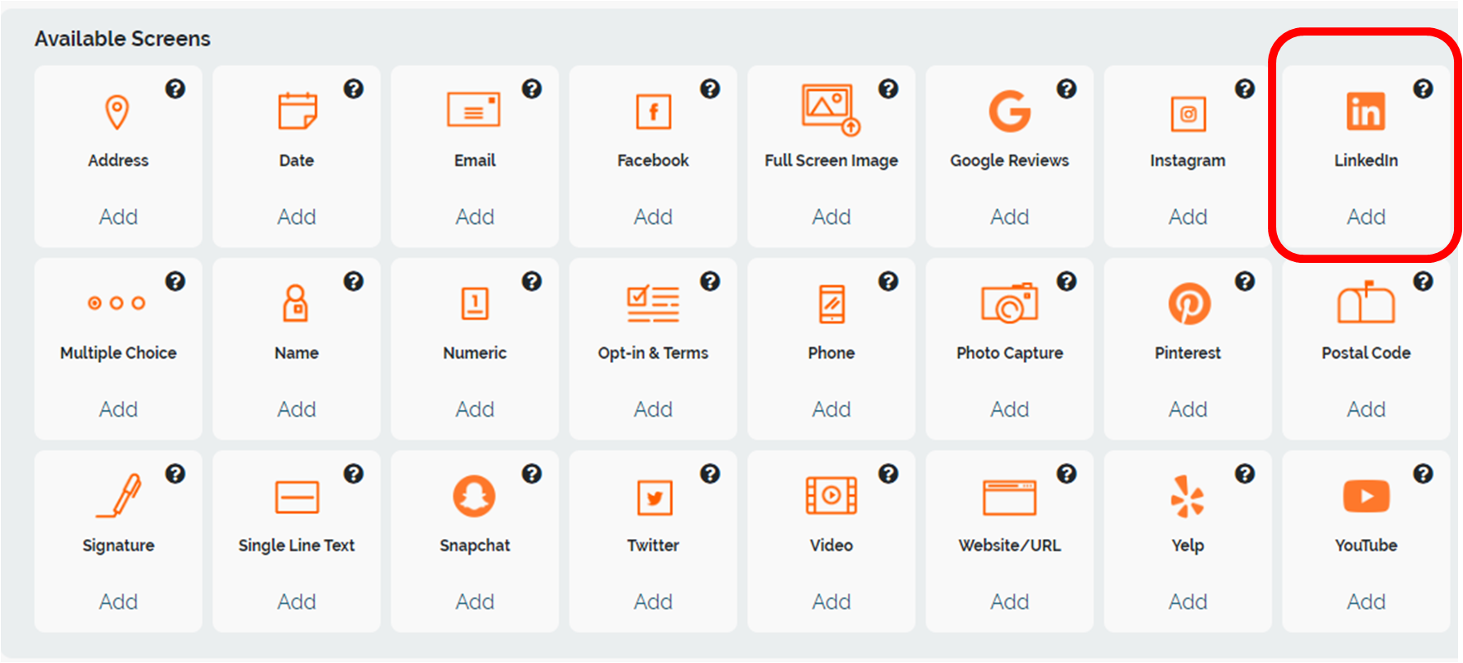Add the Full Screen Image screen
The width and height of the screenshot is (1463, 663).
point(831,217)
